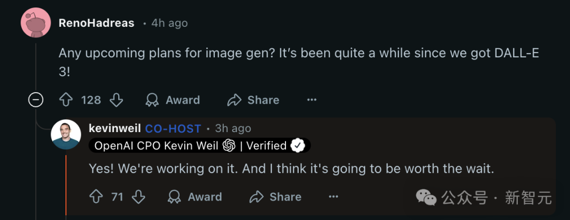Image resolution: width=570 pixels, height=220 pixels.
Task: Give an Award to RenoHadreas's comment
Action: coord(173,100)
